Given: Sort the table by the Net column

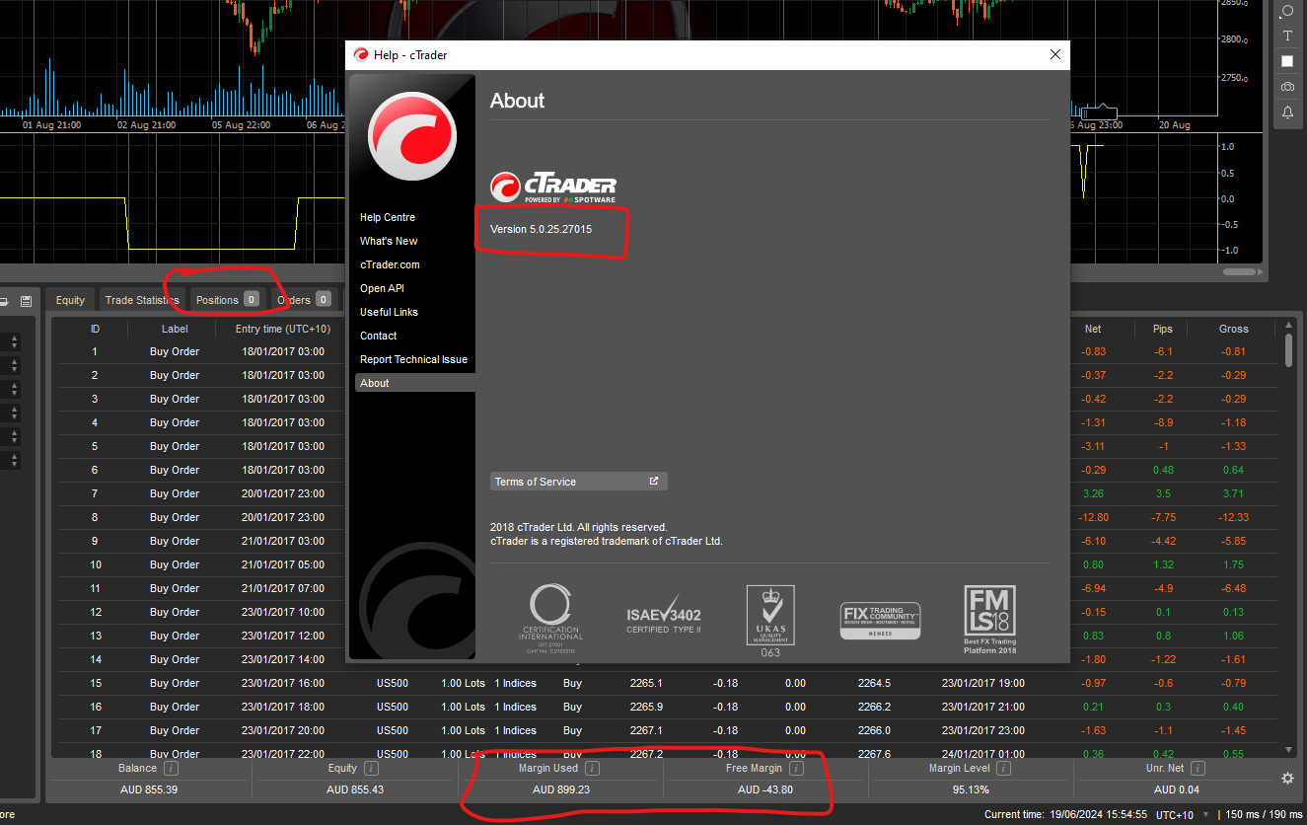Looking at the screenshot, I should click(x=1093, y=329).
